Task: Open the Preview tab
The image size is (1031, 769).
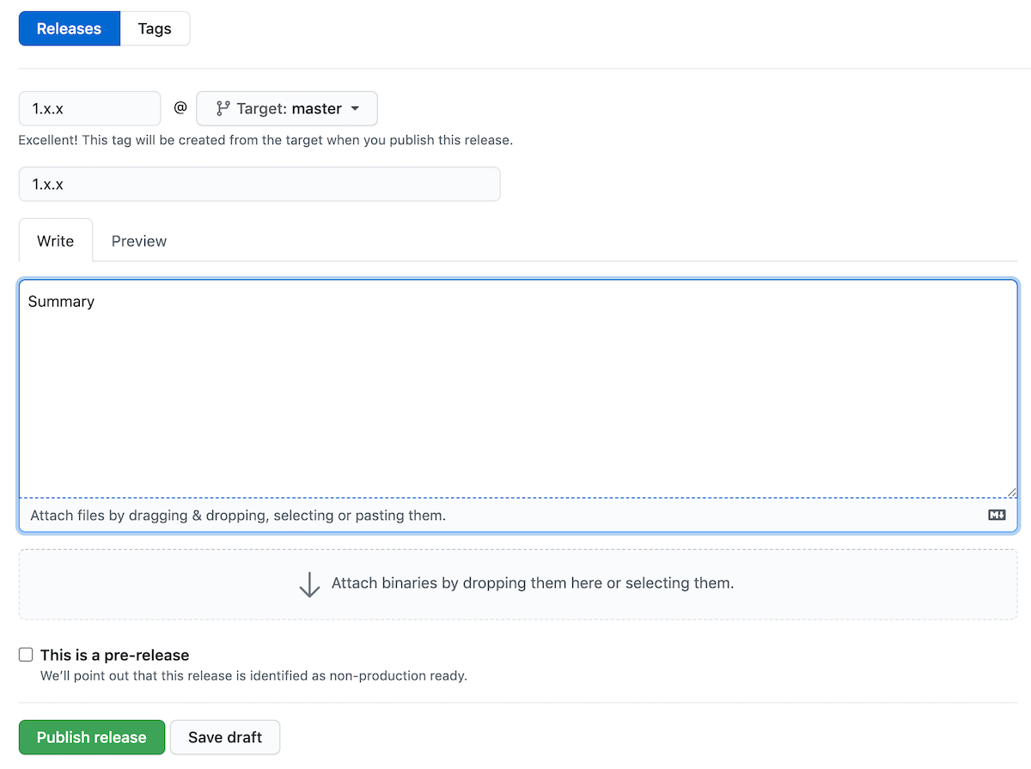Action: [139, 241]
